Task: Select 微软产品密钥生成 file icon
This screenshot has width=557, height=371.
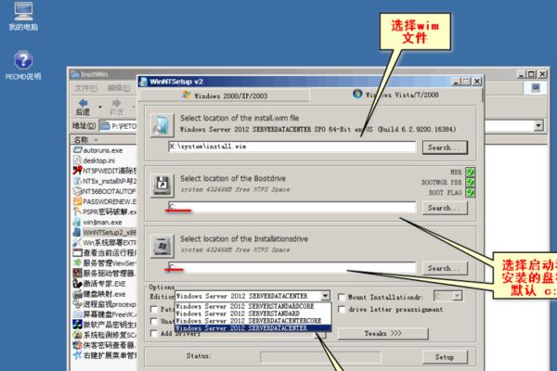Action: tap(77, 325)
